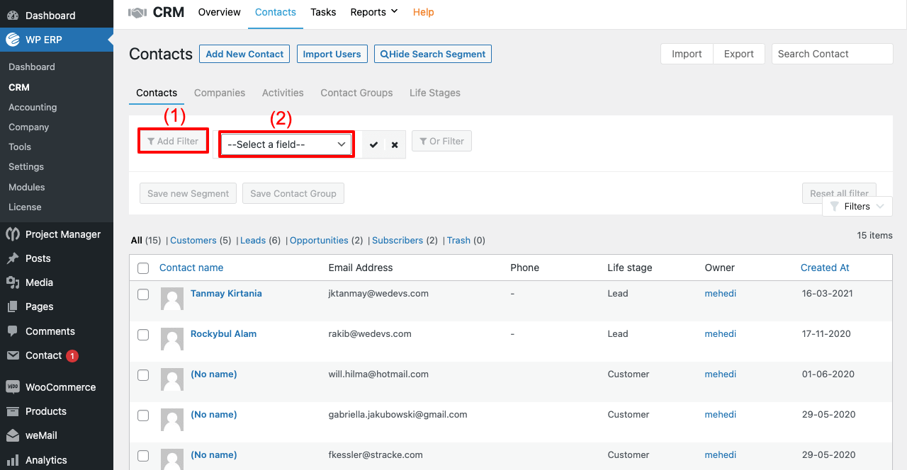Open the Select a field dropdown
The height and width of the screenshot is (470, 907).
click(286, 144)
